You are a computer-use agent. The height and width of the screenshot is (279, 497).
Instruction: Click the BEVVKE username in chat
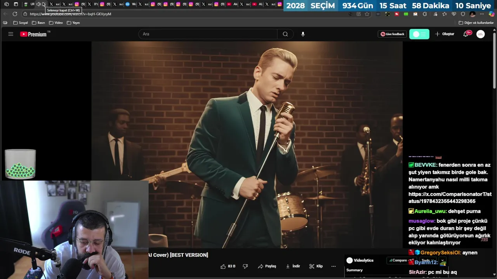[x=425, y=165]
